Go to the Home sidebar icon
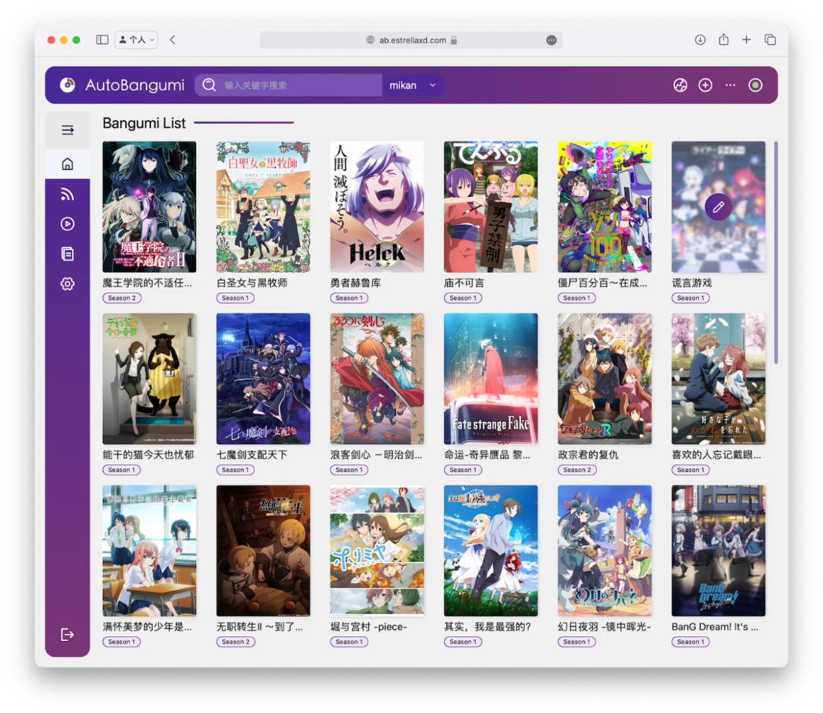Image resolution: width=823 pixels, height=713 pixels. (67, 164)
